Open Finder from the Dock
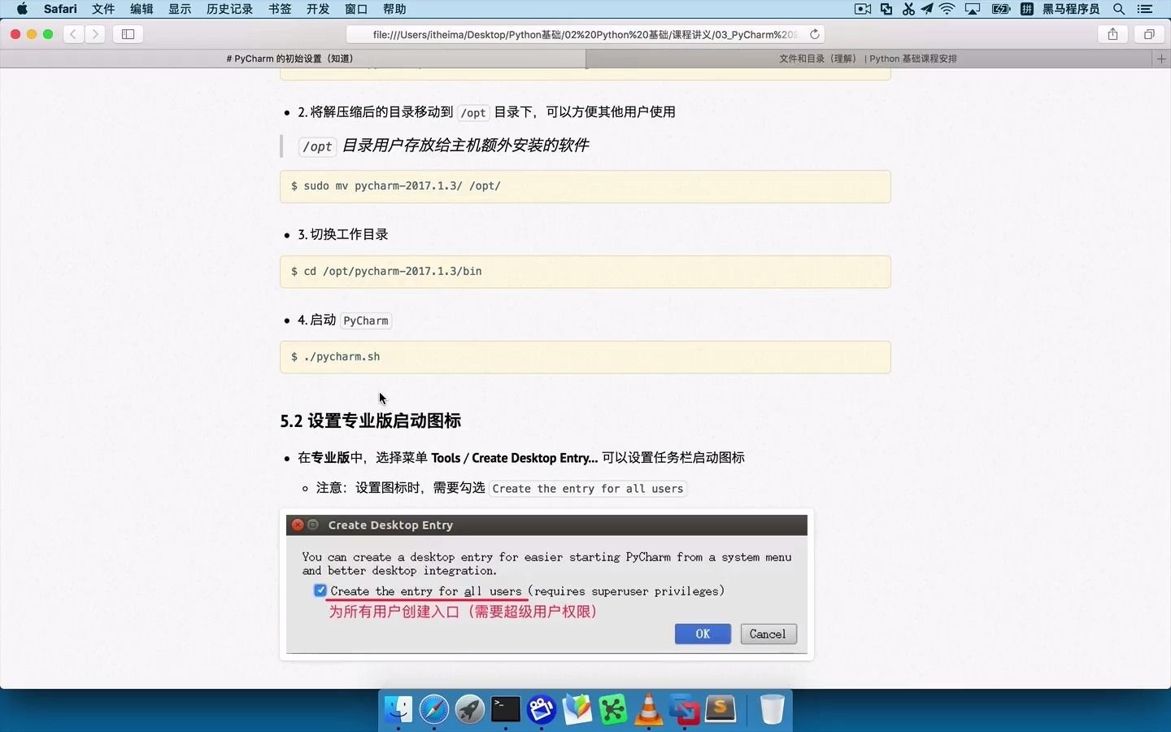The height and width of the screenshot is (732, 1171). click(398, 709)
